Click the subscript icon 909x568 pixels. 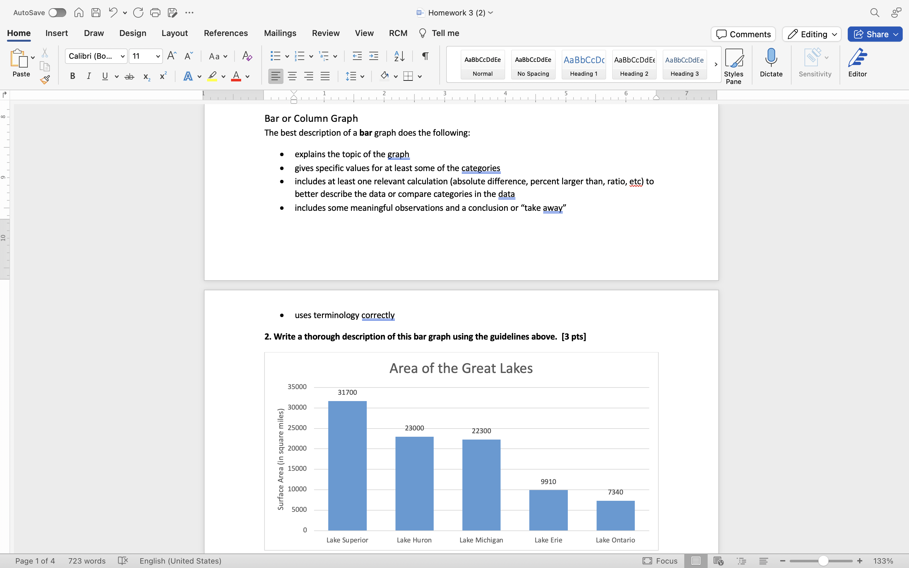146,77
